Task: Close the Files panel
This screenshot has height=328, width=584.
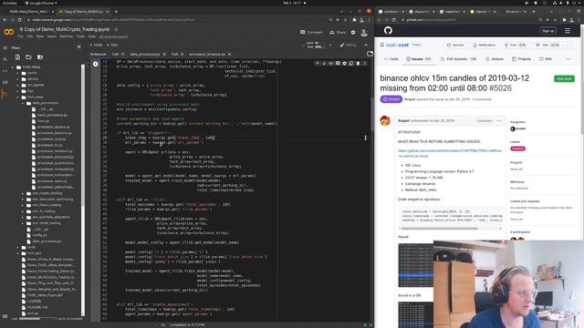Action: [79, 46]
